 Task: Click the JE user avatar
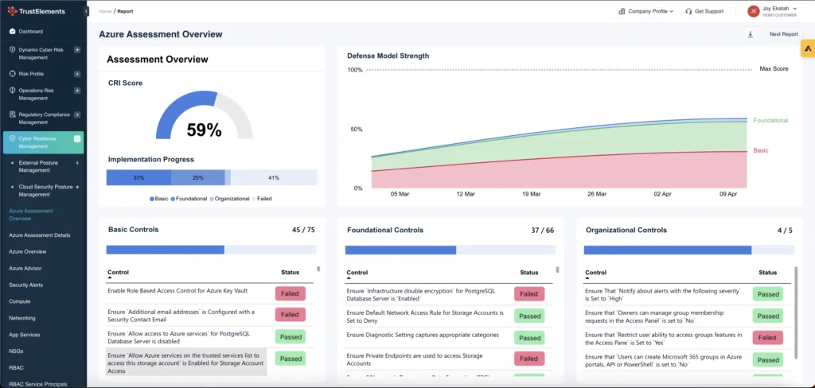coord(753,11)
